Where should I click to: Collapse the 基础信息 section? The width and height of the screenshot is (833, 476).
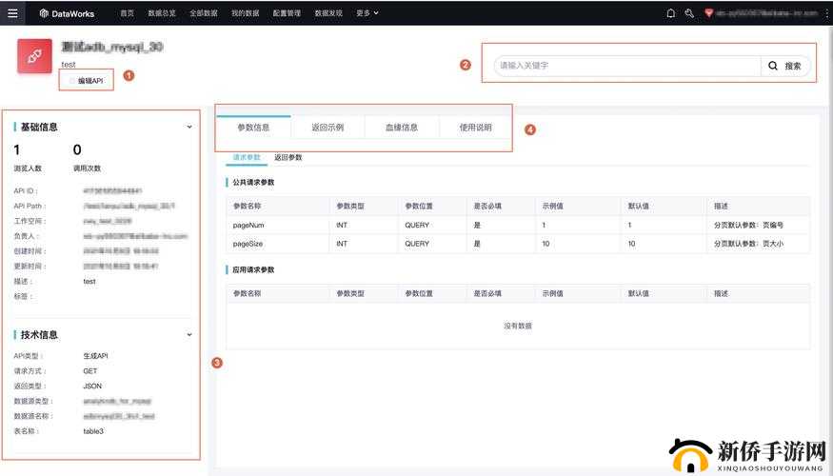189,127
